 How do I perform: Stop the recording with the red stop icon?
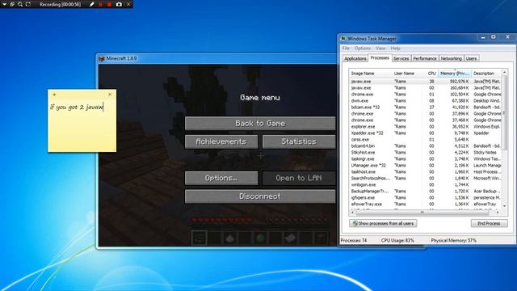click(110, 4)
